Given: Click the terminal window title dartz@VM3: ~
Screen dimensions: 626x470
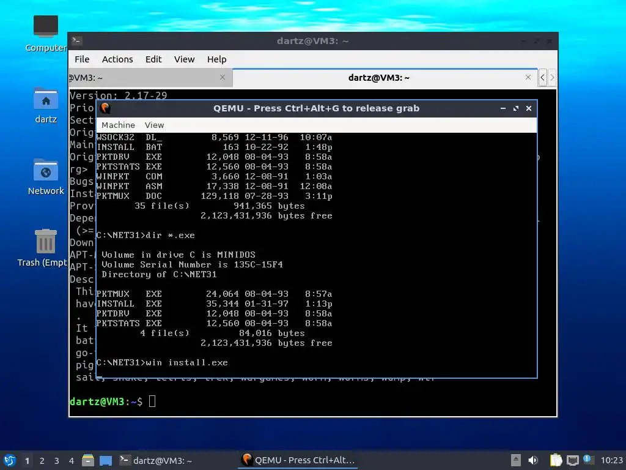Looking at the screenshot, I should coord(312,41).
